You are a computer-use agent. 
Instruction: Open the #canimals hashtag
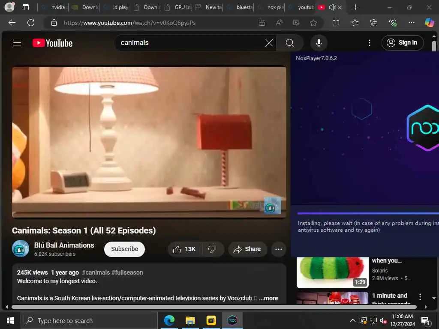pyautogui.click(x=96, y=272)
